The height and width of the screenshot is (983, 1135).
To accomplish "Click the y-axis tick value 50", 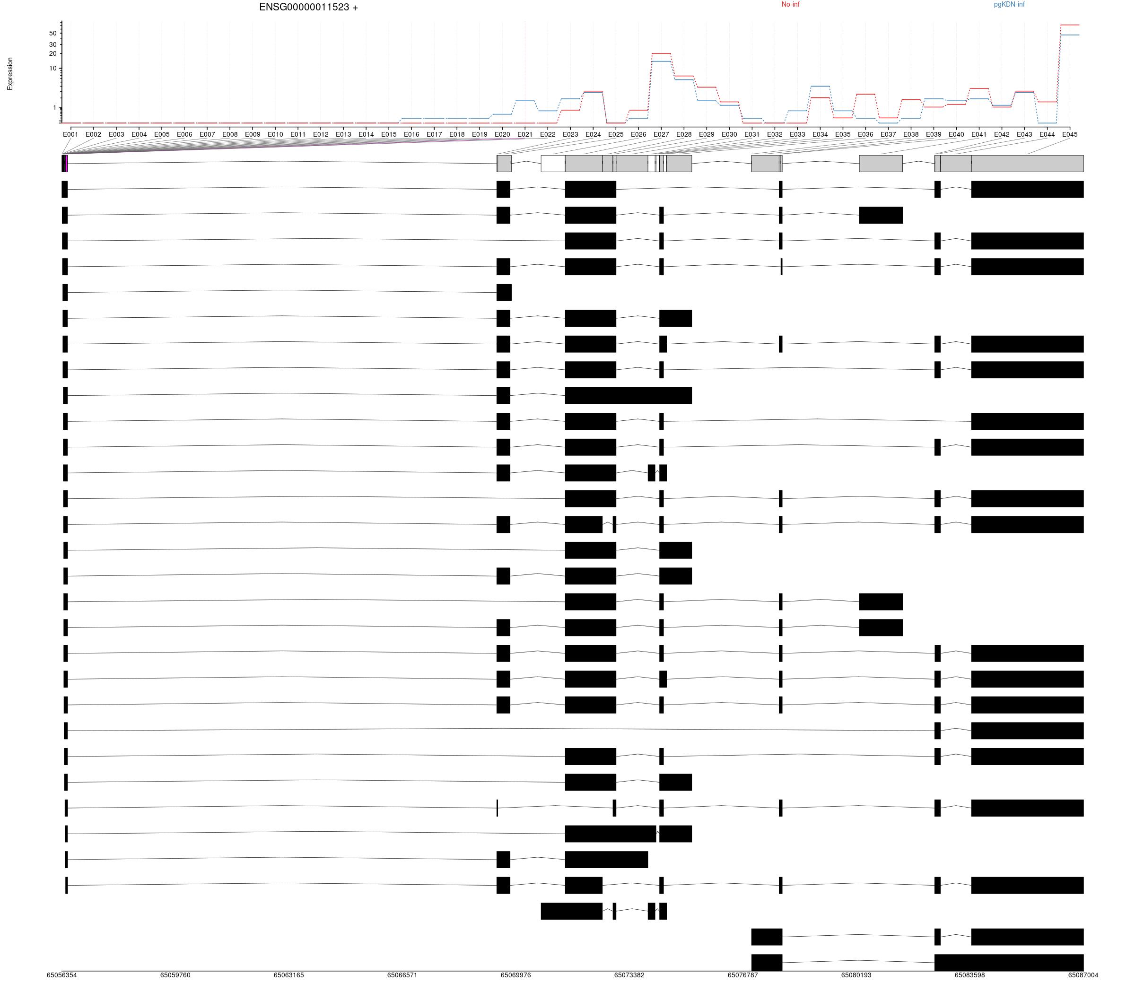I will coord(52,34).
